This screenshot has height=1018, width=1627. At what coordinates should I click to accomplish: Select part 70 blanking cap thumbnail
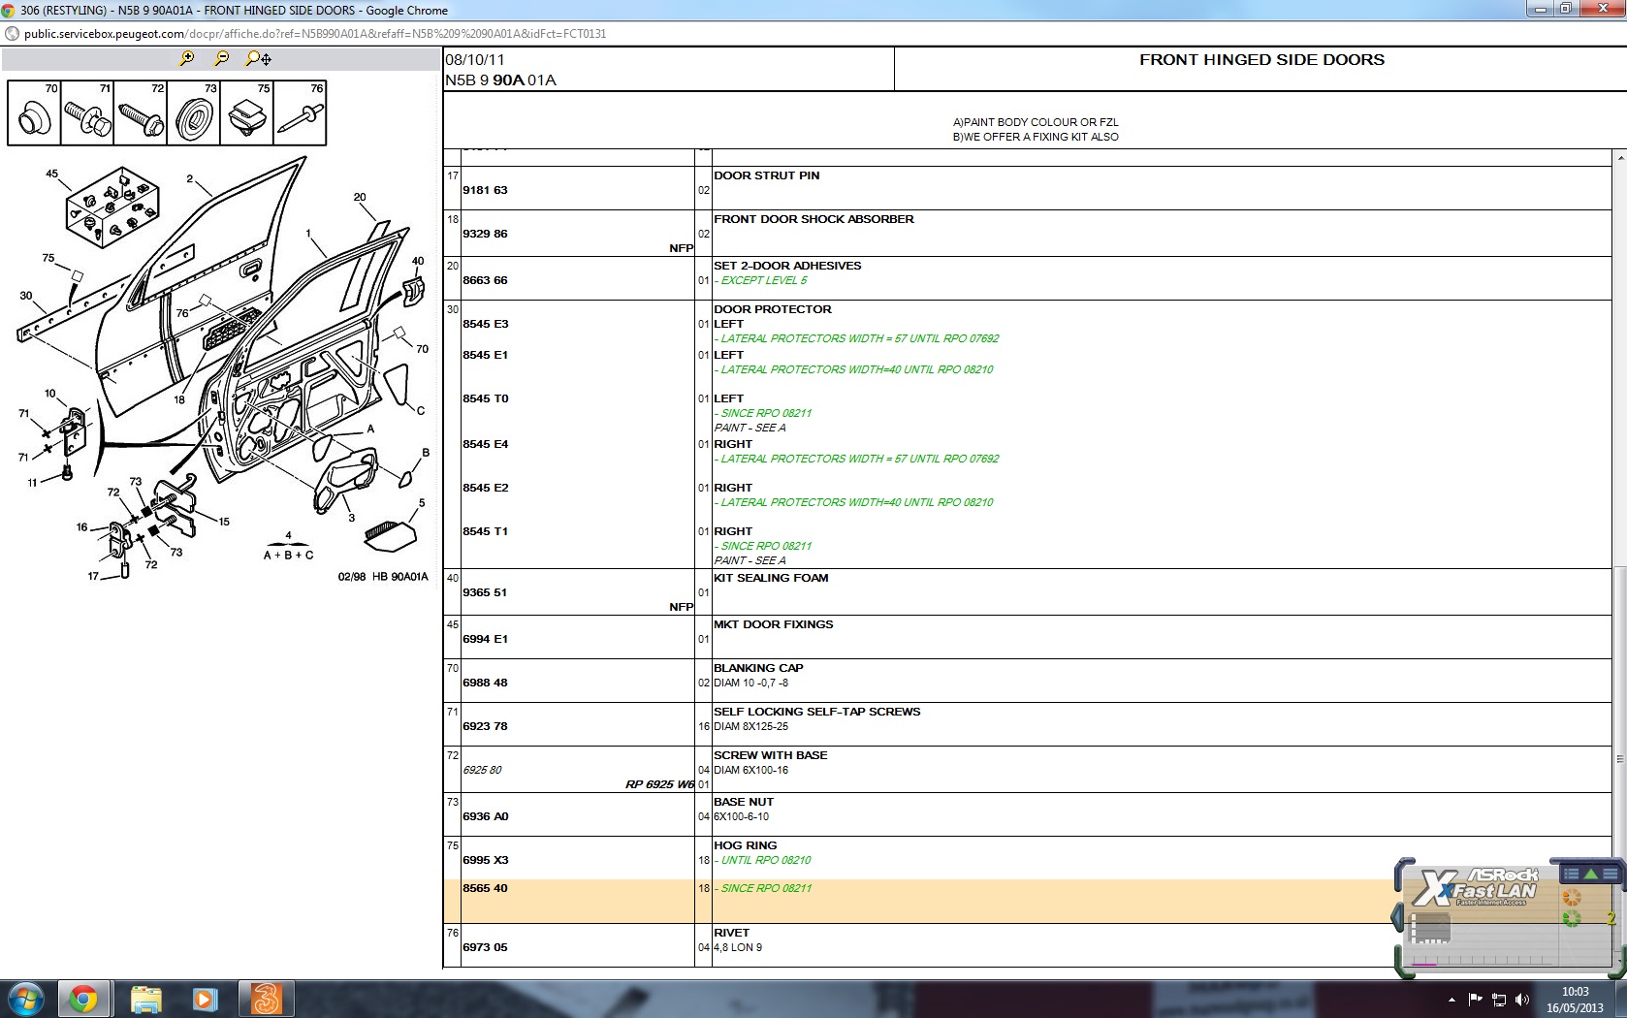pyautogui.click(x=34, y=113)
